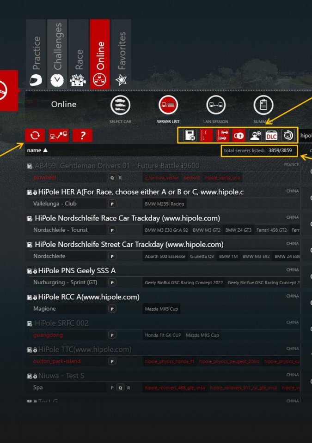This screenshot has height=443, width=312.
Task: Click the FRANCE country label
Action: pyautogui.click(x=291, y=165)
